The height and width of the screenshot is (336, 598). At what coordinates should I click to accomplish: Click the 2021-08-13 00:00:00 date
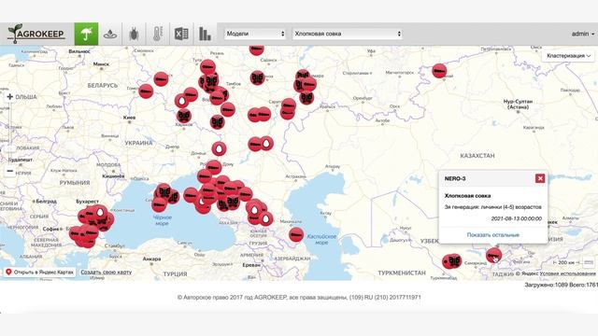pos(516,218)
